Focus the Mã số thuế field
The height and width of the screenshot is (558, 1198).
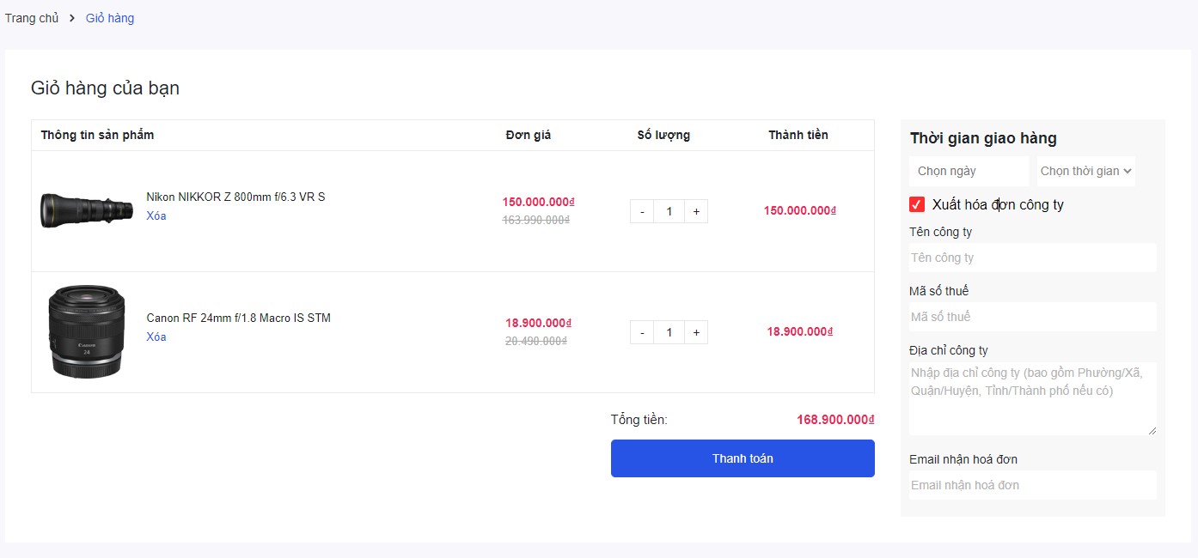[1032, 317]
